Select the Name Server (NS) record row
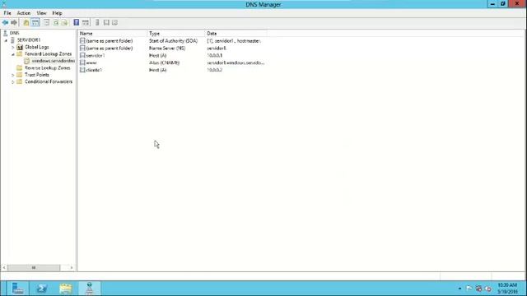The image size is (527, 296). tap(173, 49)
